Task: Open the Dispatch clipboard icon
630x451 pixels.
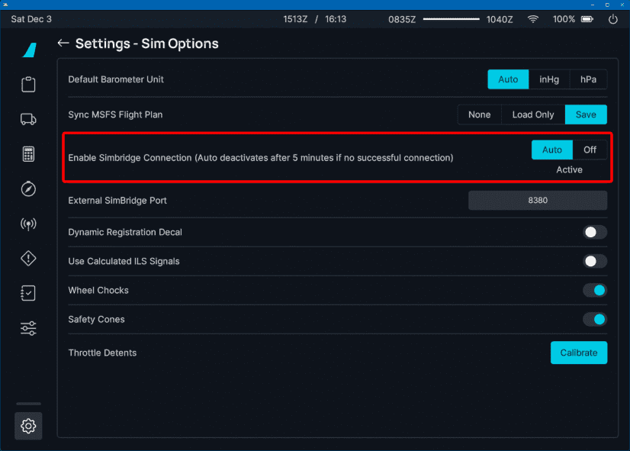Action: (x=28, y=84)
